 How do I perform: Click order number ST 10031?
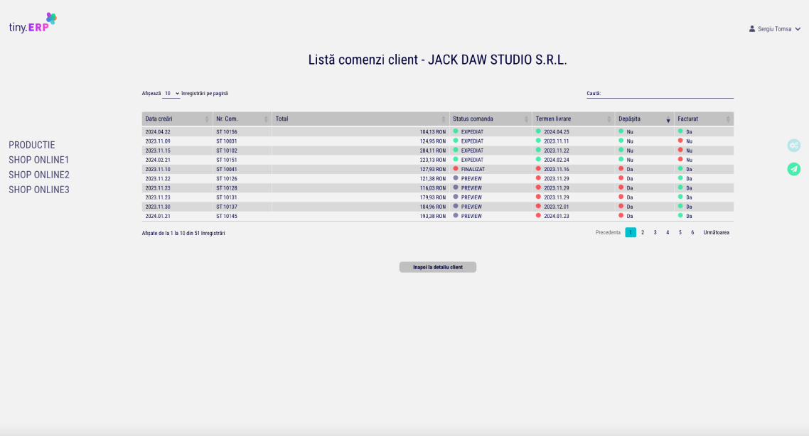227,141
